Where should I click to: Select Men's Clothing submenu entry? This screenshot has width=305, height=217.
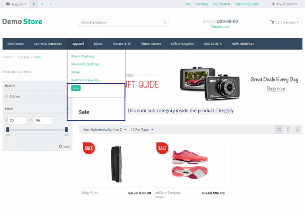click(82, 56)
